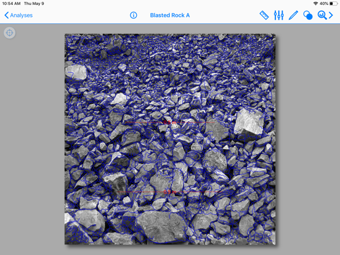Tap the segmented rock image
The height and width of the screenshot is (255, 340).
click(x=170, y=139)
